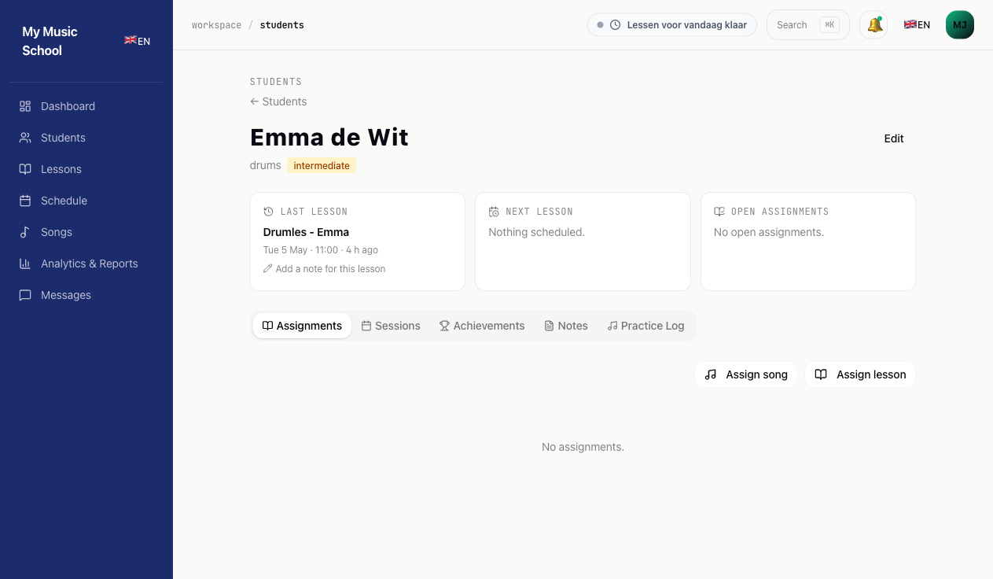Click the 'Tue 5 May · 11:00 · 4 h ago' text
Image resolution: width=993 pixels, height=579 pixels.
(321, 250)
